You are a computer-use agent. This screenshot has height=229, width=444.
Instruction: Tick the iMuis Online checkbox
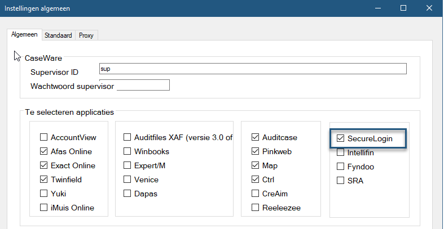pos(43,208)
